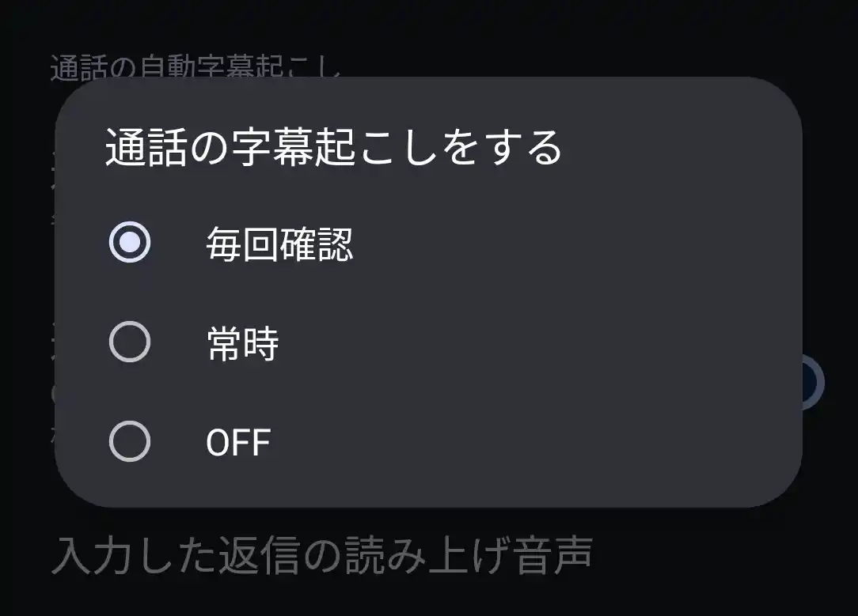The width and height of the screenshot is (858, 616).
Task: Tap the space between 常時 and OFF rows
Action: 317,392
